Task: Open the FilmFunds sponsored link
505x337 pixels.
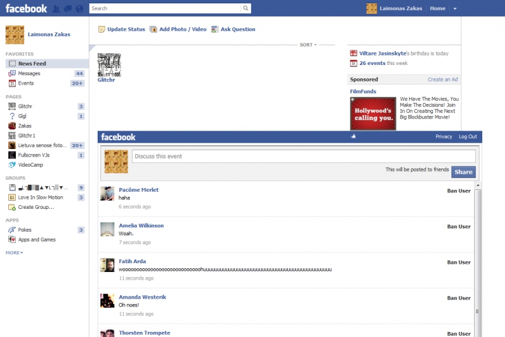Action: (x=363, y=92)
